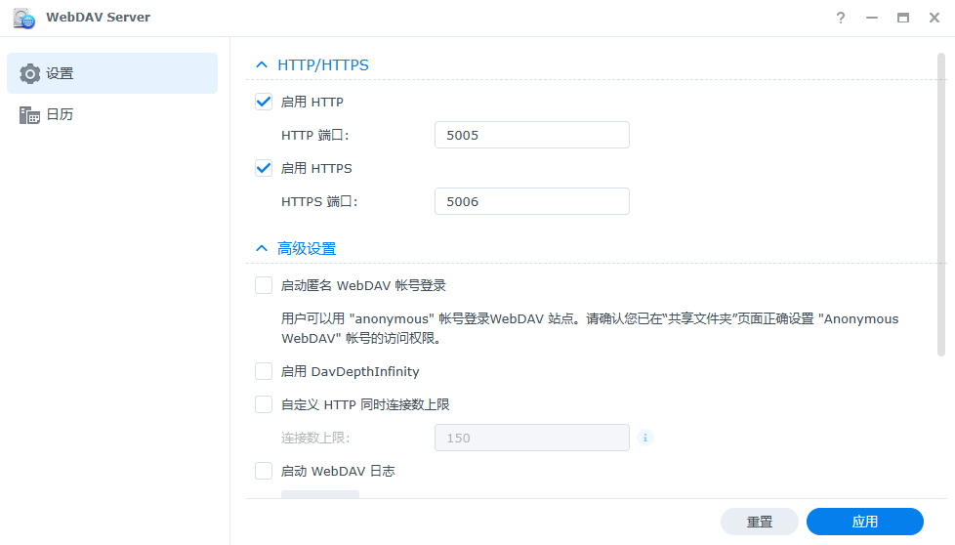The height and width of the screenshot is (545, 955).
Task: Click the info icon beside connection limit
Action: pos(644,438)
